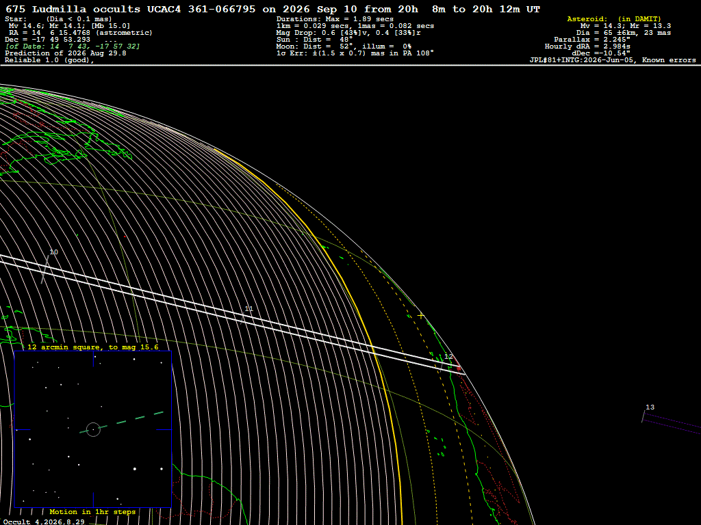
Task: Click the star finder chart thumbnail
Action: tap(93, 429)
